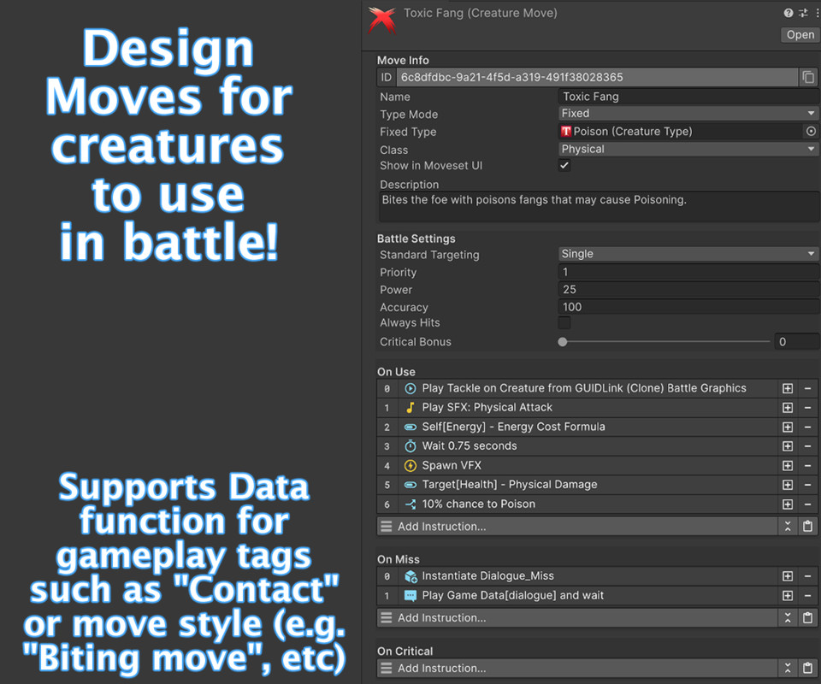
Task: Open the preset selector icon in header
Action: pyautogui.click(x=803, y=13)
